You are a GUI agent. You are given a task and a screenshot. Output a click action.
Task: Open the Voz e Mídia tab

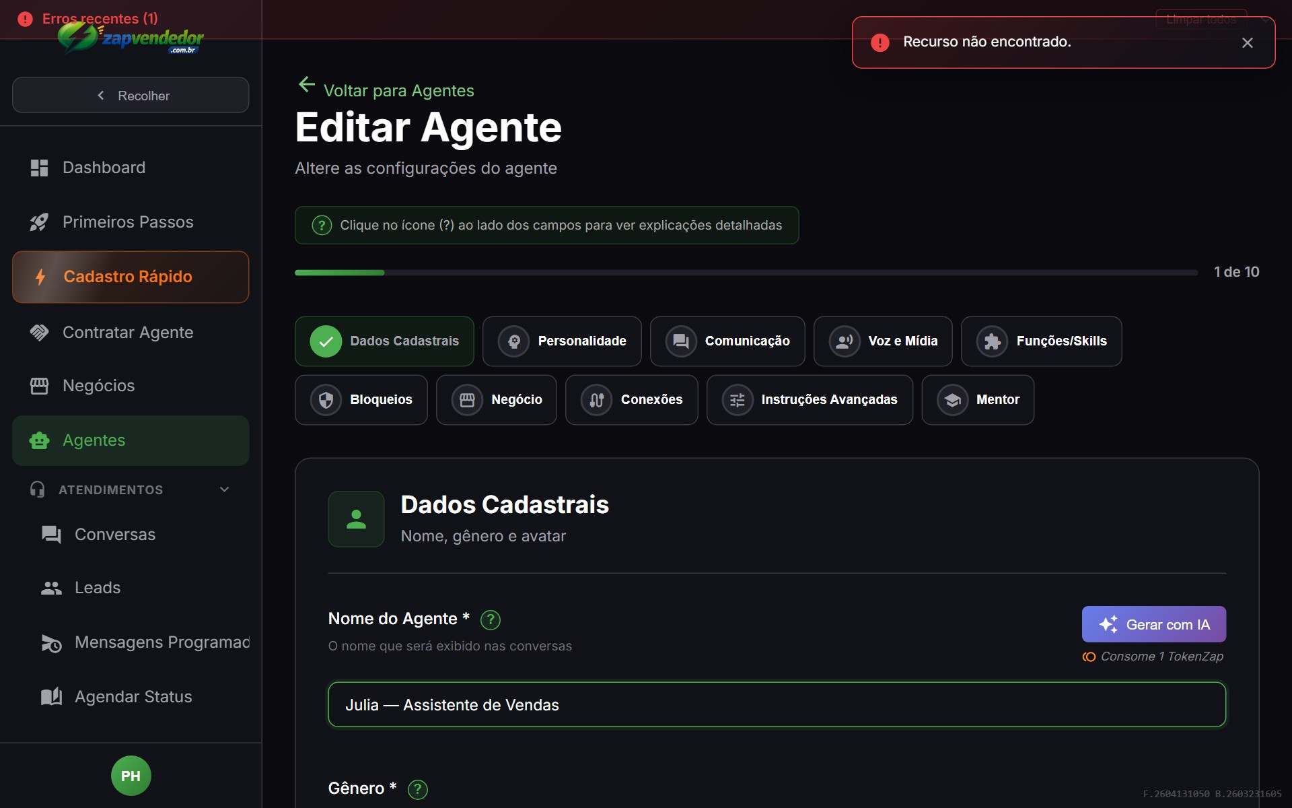click(883, 341)
